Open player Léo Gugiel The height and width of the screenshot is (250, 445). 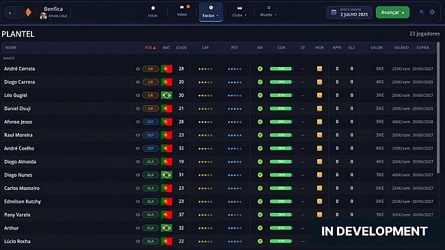tap(16, 95)
